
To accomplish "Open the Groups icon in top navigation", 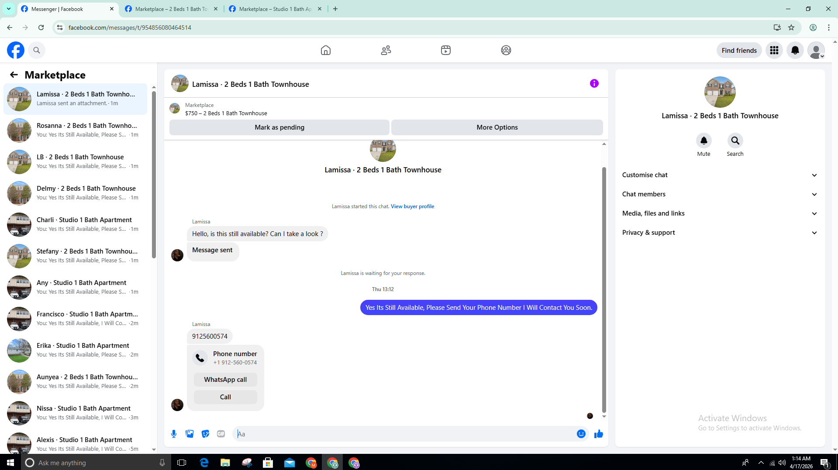I will tap(506, 50).
